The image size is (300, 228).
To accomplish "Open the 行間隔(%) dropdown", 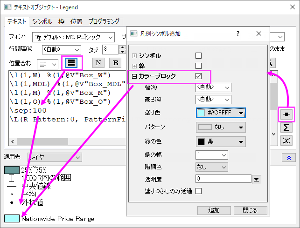I will 62,50.
